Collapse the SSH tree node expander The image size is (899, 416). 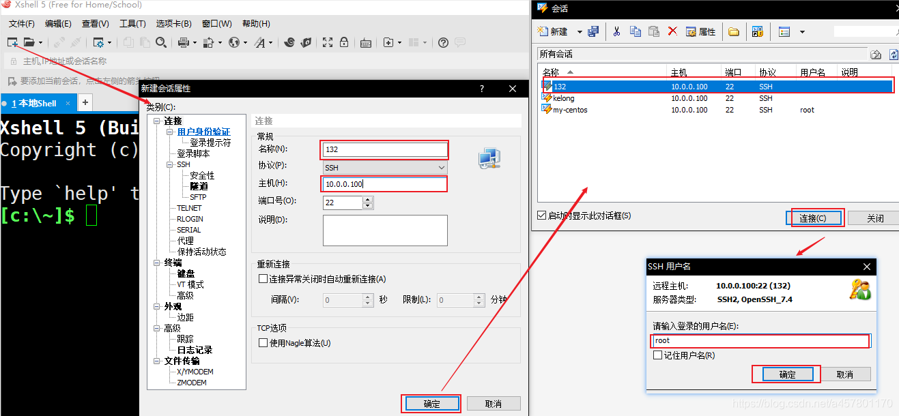[x=170, y=164]
